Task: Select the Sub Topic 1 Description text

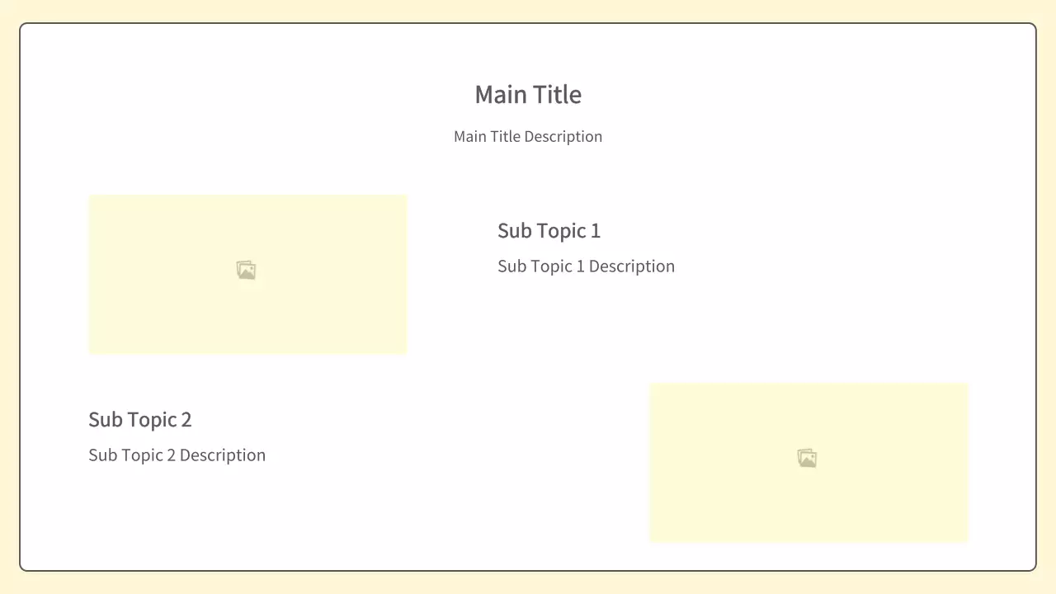Action: pyautogui.click(x=586, y=266)
